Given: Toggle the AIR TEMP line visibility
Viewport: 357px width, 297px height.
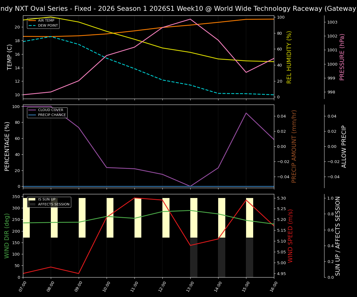Looking at the screenshot, I should (x=44, y=20).
